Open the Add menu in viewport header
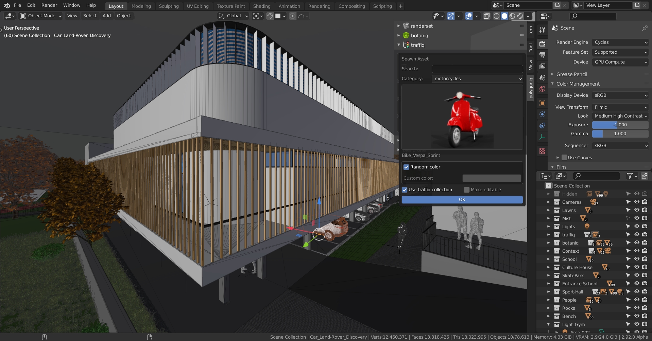The image size is (652, 341). pos(107,16)
